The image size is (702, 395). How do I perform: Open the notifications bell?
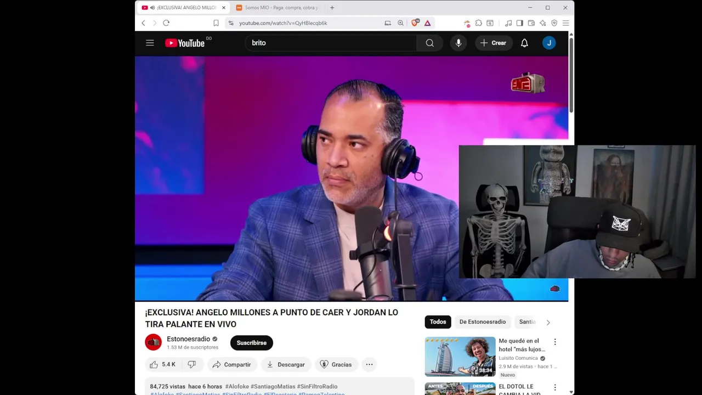pyautogui.click(x=524, y=43)
